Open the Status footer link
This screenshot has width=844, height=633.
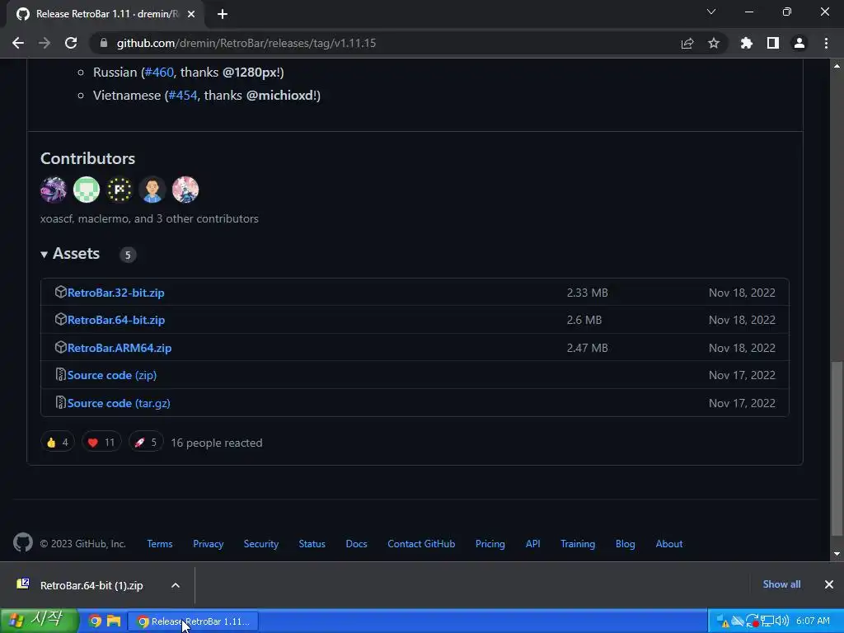(x=312, y=544)
